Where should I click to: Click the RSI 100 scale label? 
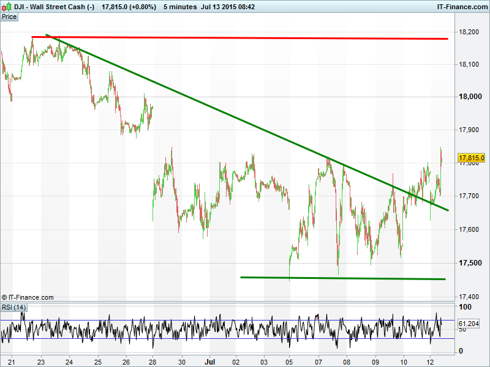coord(465,307)
